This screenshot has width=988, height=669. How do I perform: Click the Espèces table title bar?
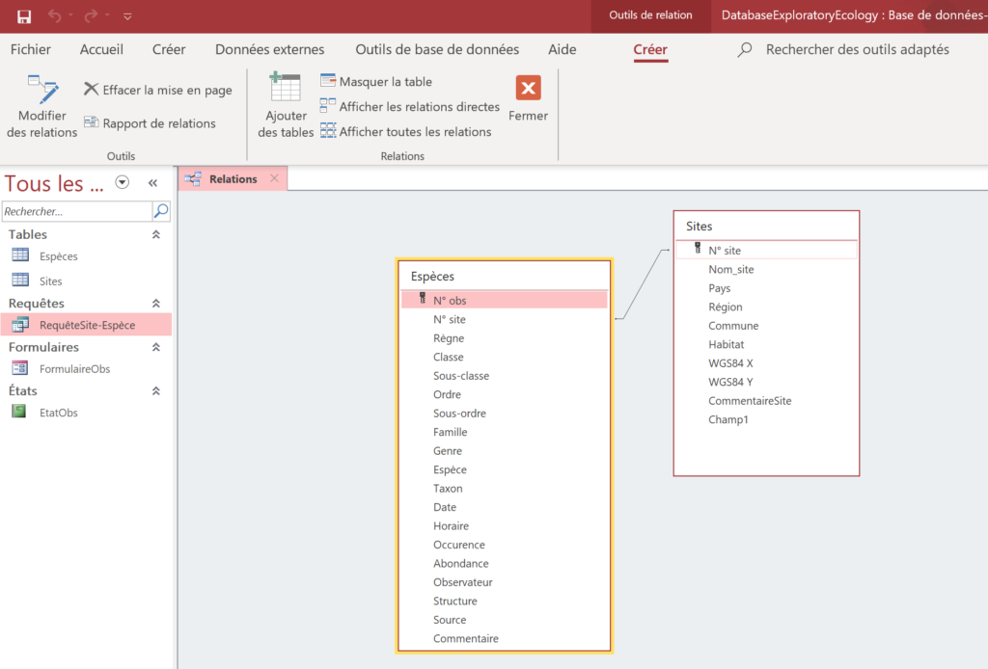[504, 277]
